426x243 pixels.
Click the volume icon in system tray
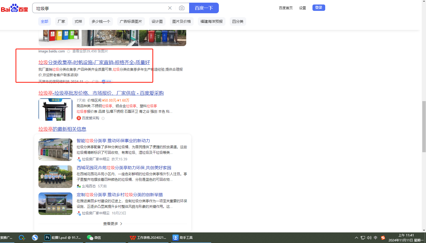click(x=369, y=238)
